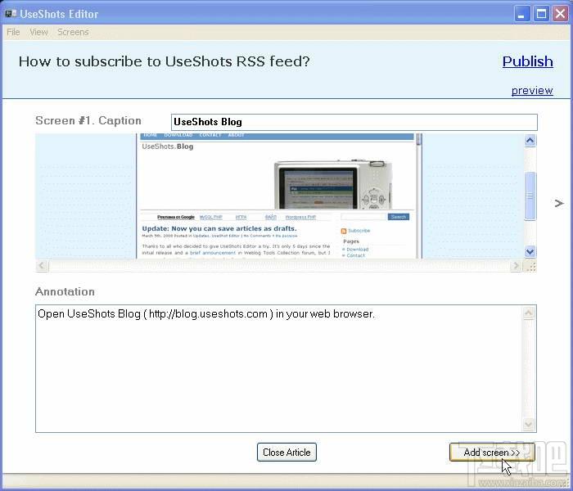Image resolution: width=573 pixels, height=491 pixels.
Task: Click the horizontal scroll left arrow
Action: click(x=42, y=266)
